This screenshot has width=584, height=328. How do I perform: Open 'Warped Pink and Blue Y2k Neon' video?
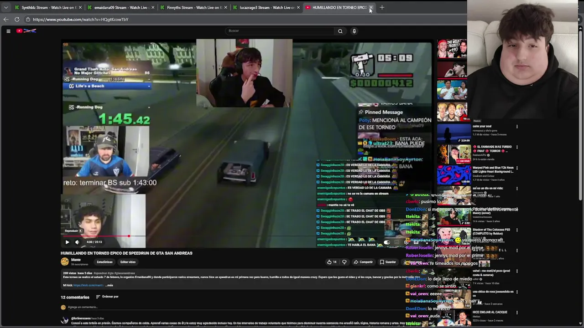[x=454, y=175]
